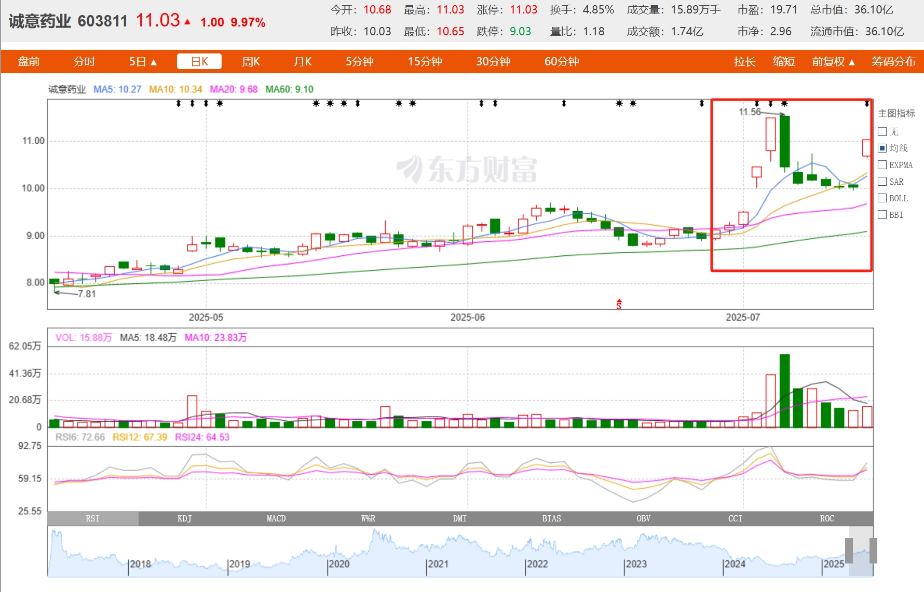Switch to 周K weekly chart
The height and width of the screenshot is (592, 924).
[251, 62]
